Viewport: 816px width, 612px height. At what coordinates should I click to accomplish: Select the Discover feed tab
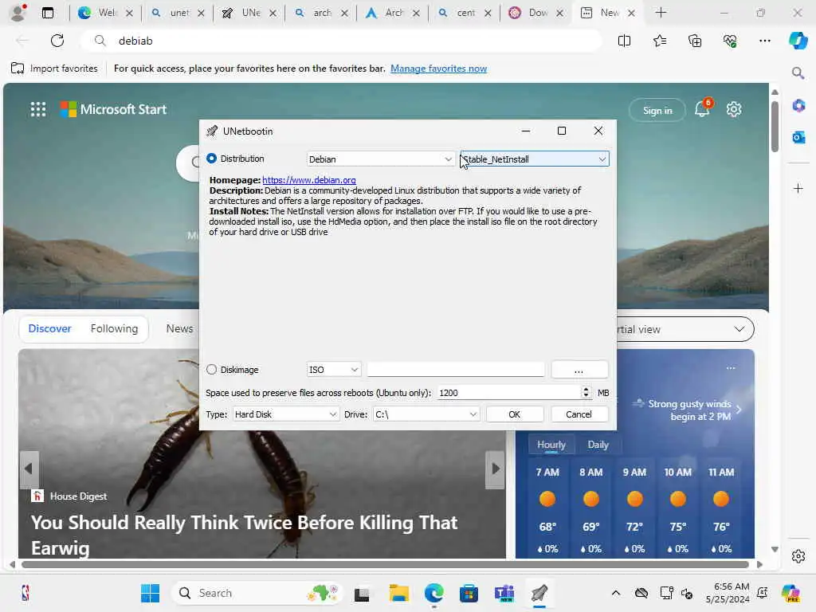pos(49,329)
